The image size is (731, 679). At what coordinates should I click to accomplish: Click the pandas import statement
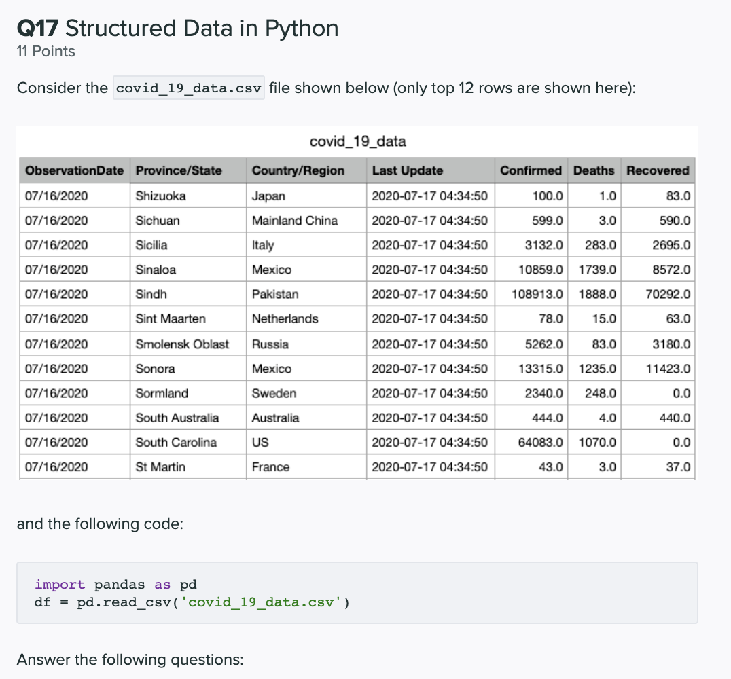pyautogui.click(x=115, y=584)
